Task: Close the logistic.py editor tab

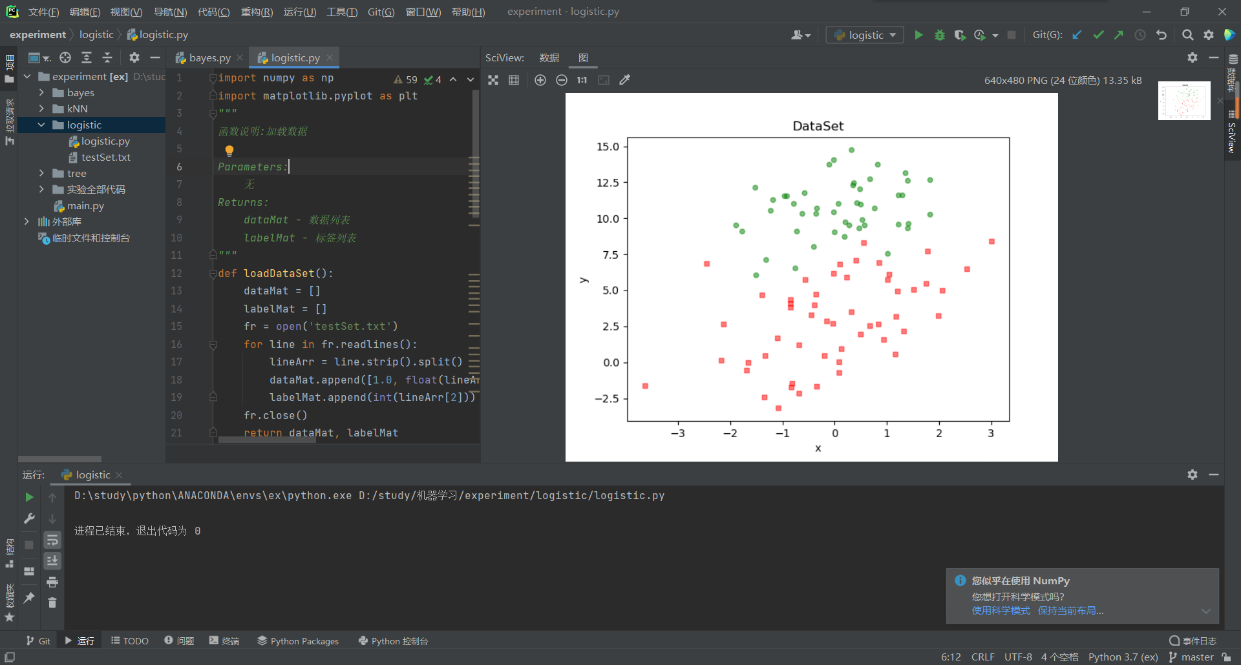Action: pos(330,57)
